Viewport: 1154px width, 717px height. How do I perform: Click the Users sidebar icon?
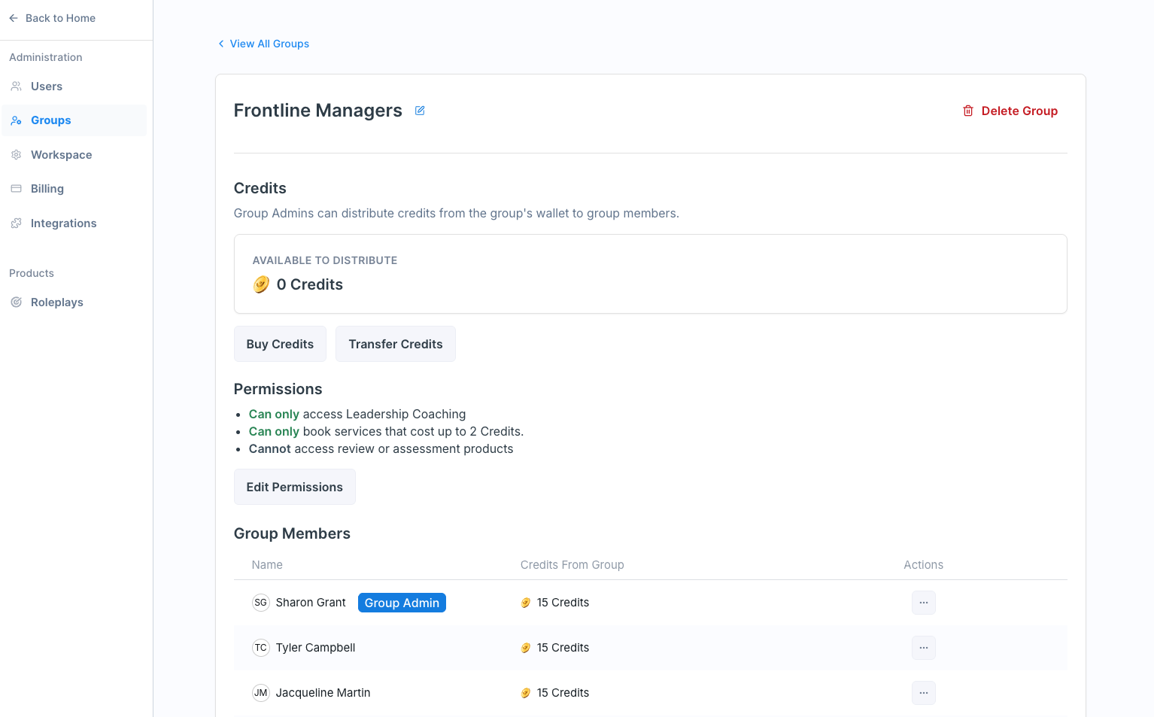tap(16, 87)
